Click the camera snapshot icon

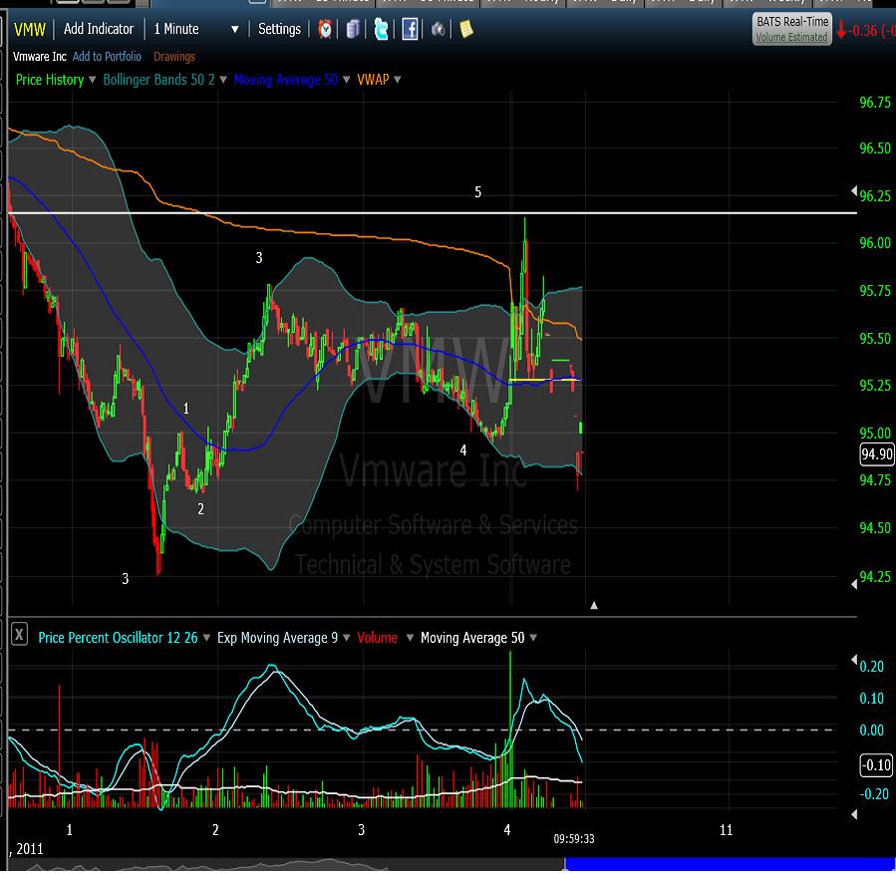pyautogui.click(x=439, y=30)
